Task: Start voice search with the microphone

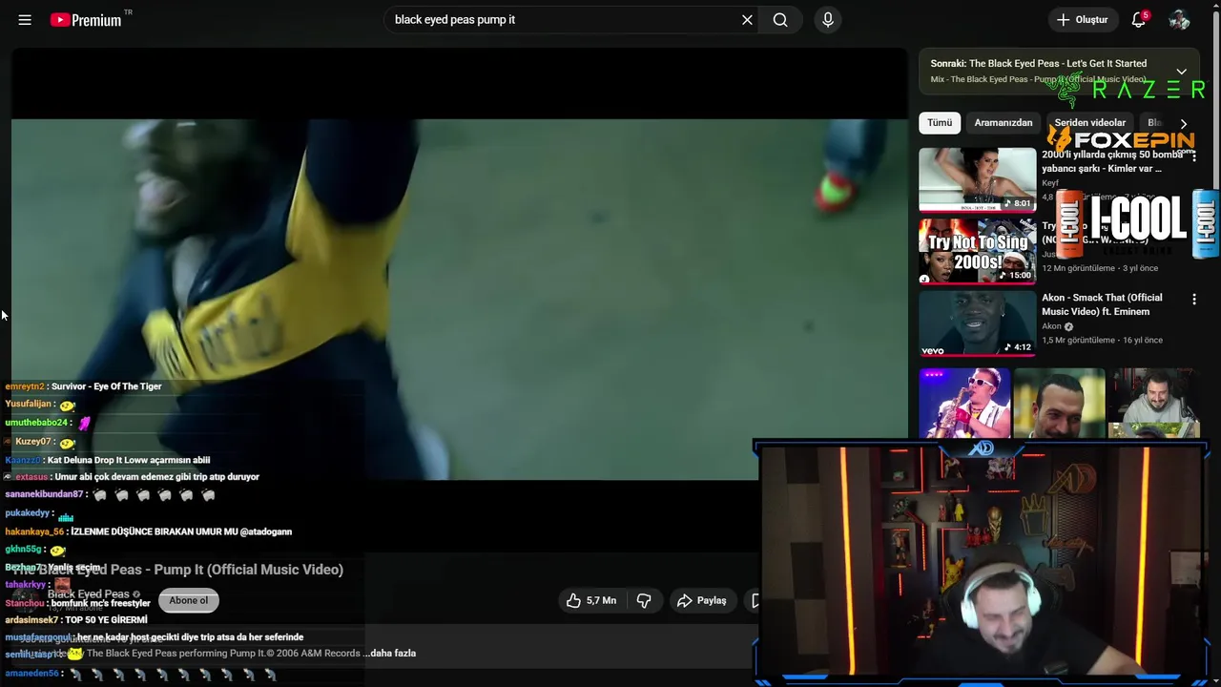Action: pyautogui.click(x=828, y=19)
